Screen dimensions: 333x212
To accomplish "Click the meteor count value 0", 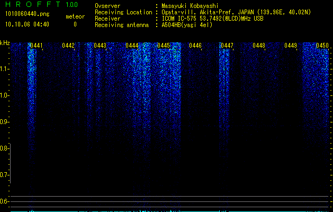I will coord(75,24).
